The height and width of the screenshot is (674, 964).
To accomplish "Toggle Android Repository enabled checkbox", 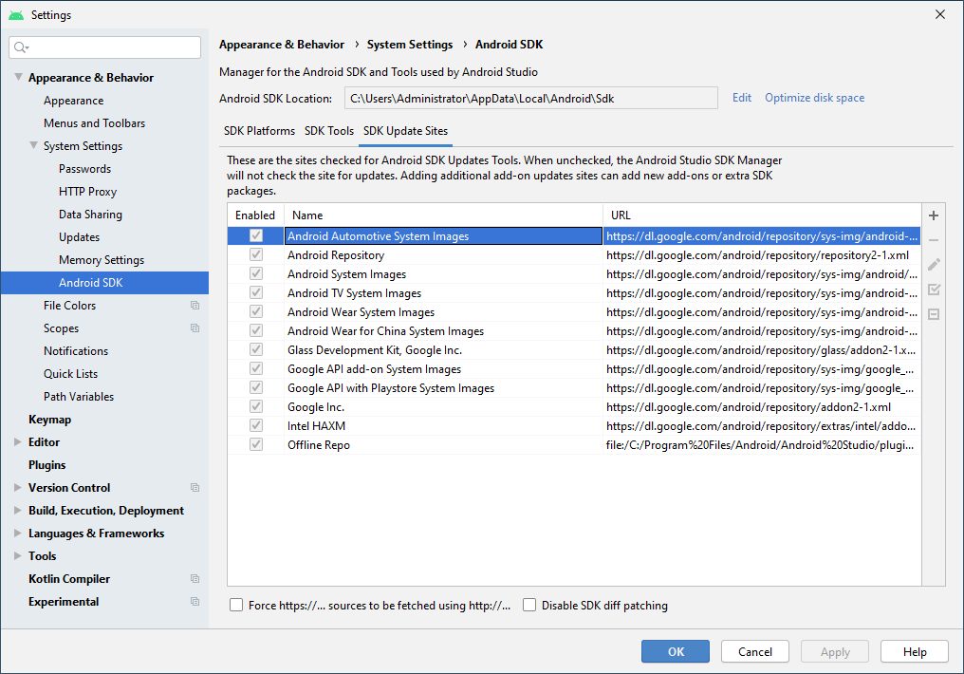I will [256, 254].
